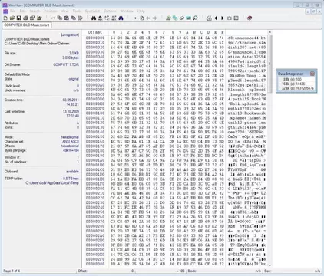Viewport: 324px width, 276px height.
Task: Click the Go To Offset arrow icon
Action: 134,18
